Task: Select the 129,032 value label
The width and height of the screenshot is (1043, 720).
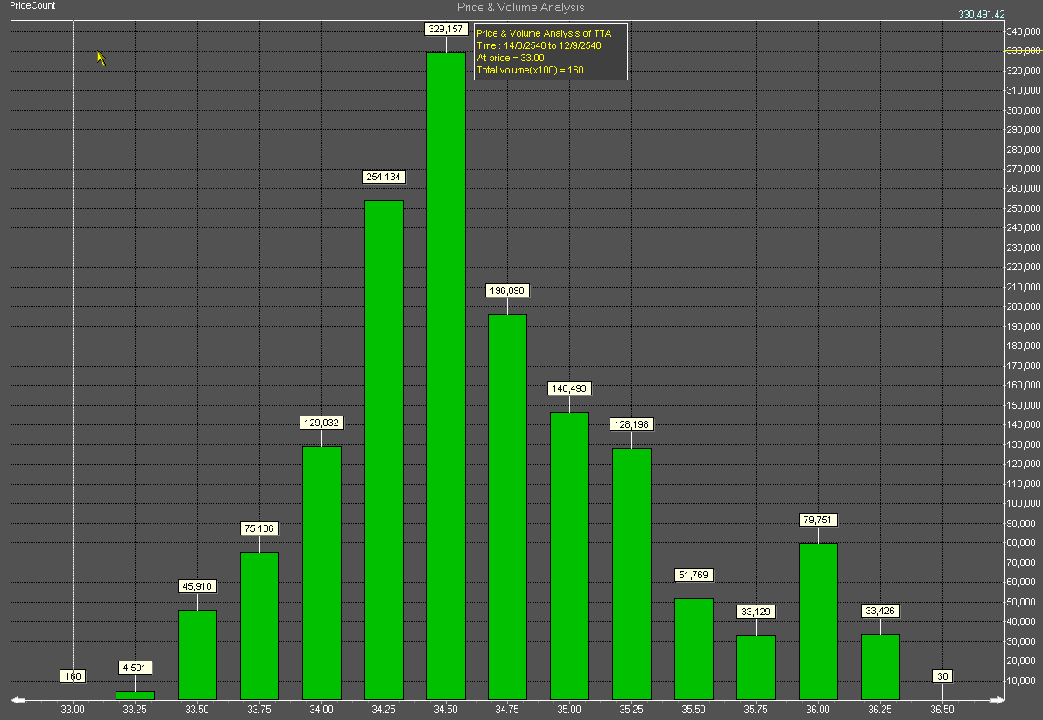Action: pos(321,423)
